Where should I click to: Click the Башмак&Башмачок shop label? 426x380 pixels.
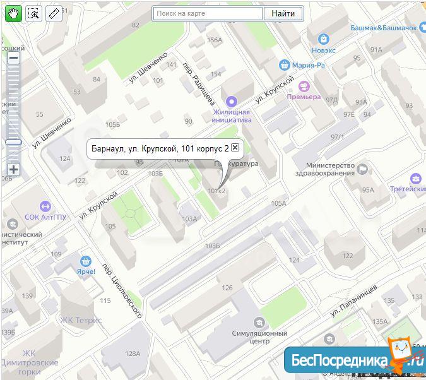383,28
